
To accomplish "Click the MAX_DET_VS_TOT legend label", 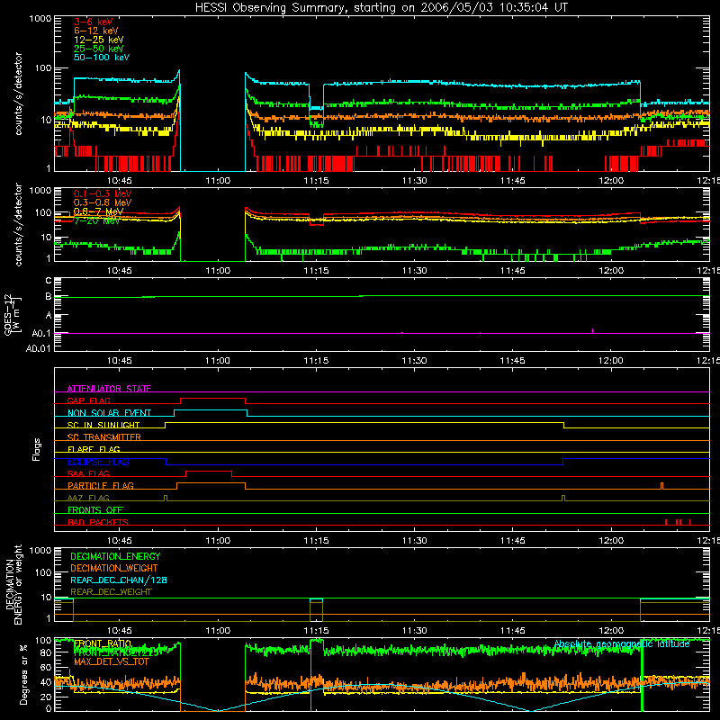I will (111, 661).
